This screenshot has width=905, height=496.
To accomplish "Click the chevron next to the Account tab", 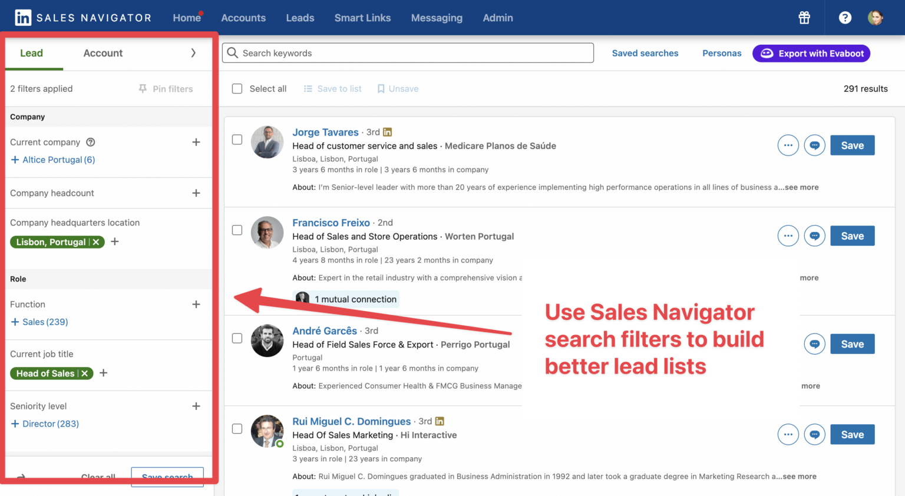I will coord(193,52).
